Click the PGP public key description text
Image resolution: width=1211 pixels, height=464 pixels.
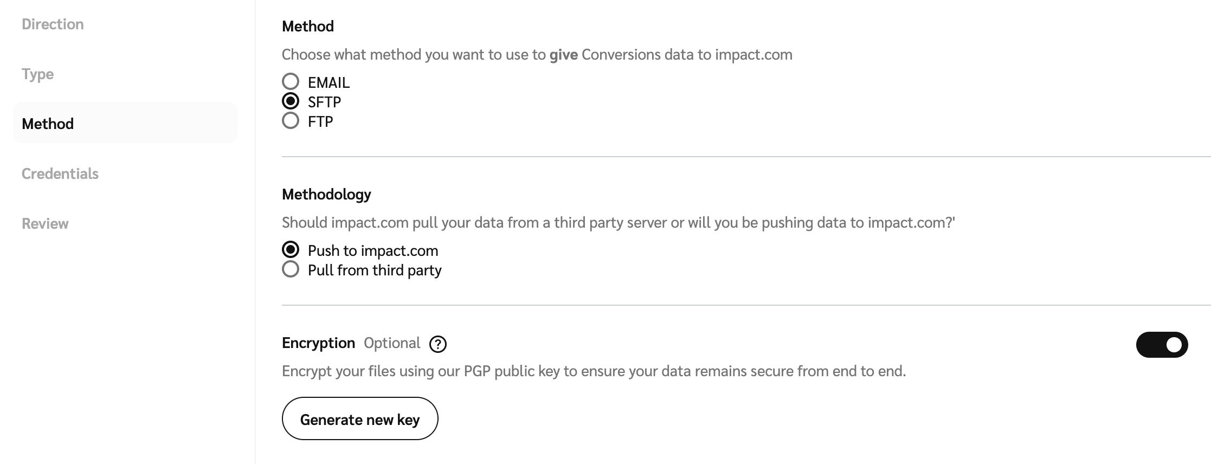pyautogui.click(x=594, y=371)
